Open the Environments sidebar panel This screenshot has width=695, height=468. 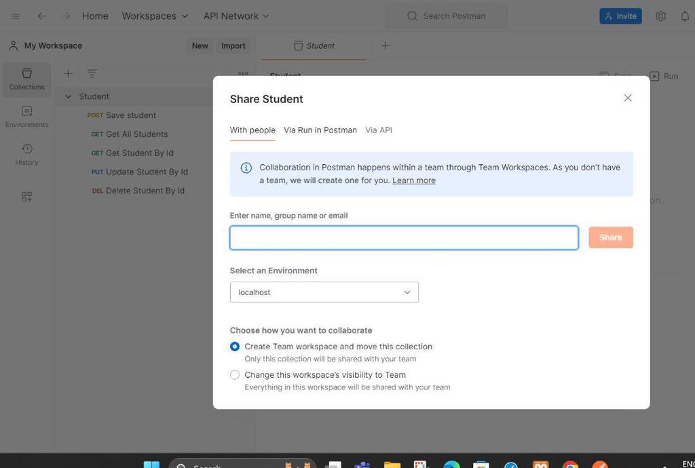26,116
